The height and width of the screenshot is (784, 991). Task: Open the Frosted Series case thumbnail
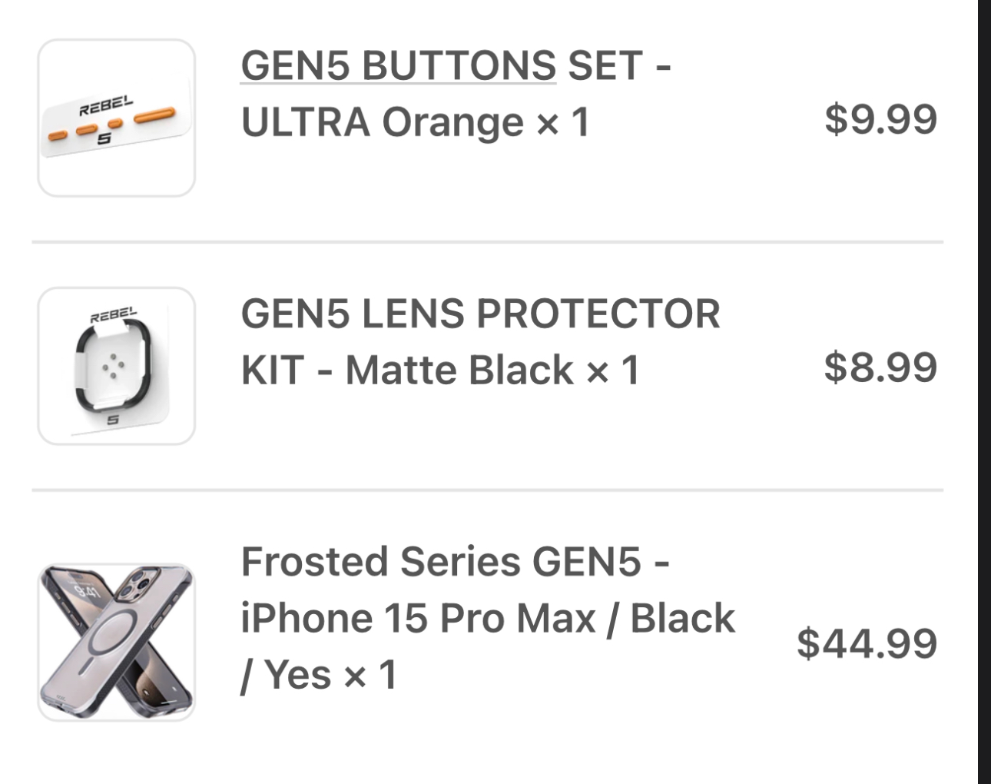(x=116, y=643)
